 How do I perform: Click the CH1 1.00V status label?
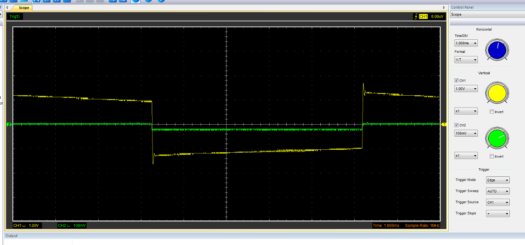[x=27, y=226]
